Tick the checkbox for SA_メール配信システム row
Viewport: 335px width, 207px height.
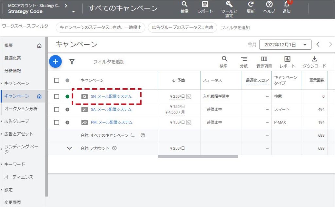(x=57, y=110)
